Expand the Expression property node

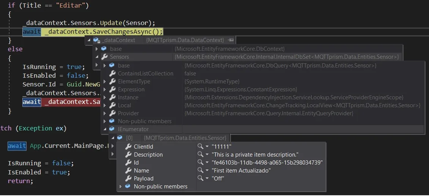[105, 89]
